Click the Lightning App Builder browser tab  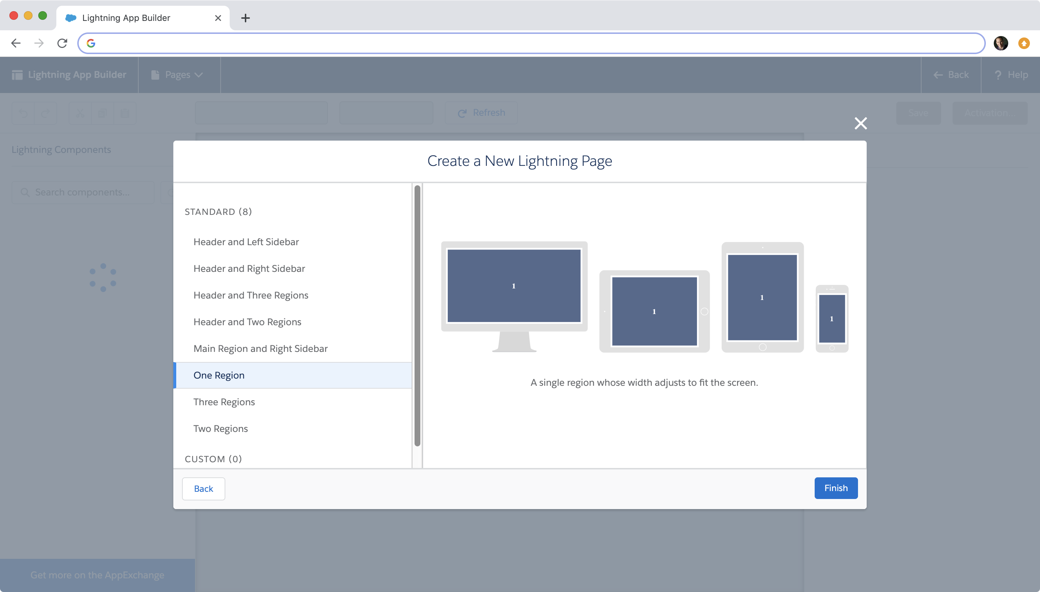click(x=143, y=18)
